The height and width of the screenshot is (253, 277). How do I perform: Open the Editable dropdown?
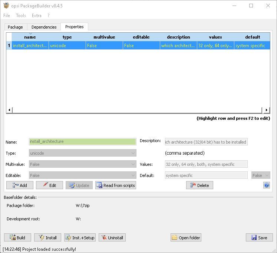coord(83,175)
